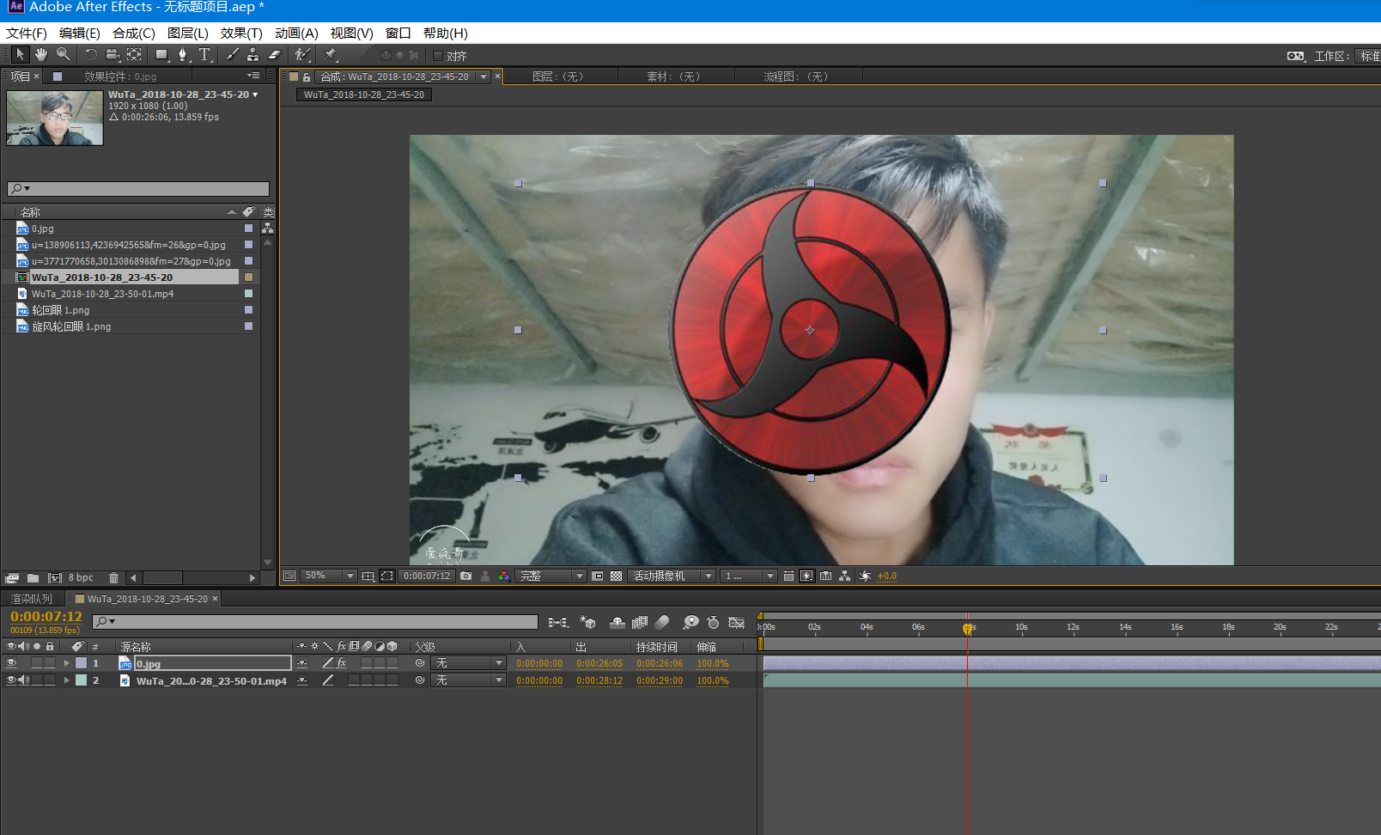The image size is (1381, 835).
Task: Expand layer 1 0.jpg properties triangle
Action: [x=66, y=663]
